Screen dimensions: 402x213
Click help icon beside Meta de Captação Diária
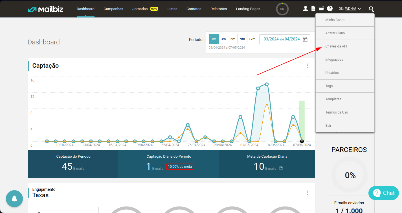(x=281, y=168)
